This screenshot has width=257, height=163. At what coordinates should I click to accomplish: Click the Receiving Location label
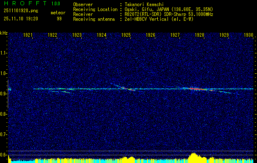[95, 9]
